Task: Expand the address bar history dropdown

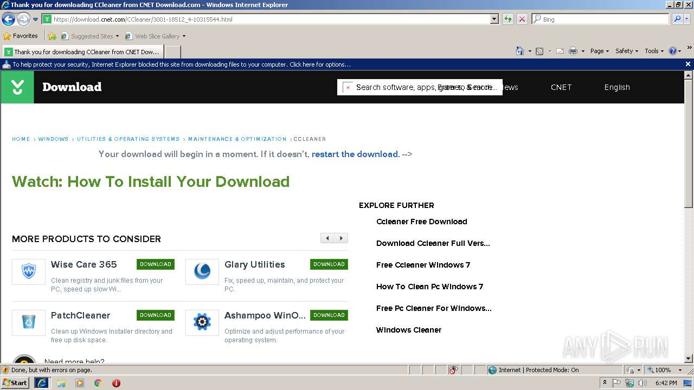Action: click(x=494, y=19)
